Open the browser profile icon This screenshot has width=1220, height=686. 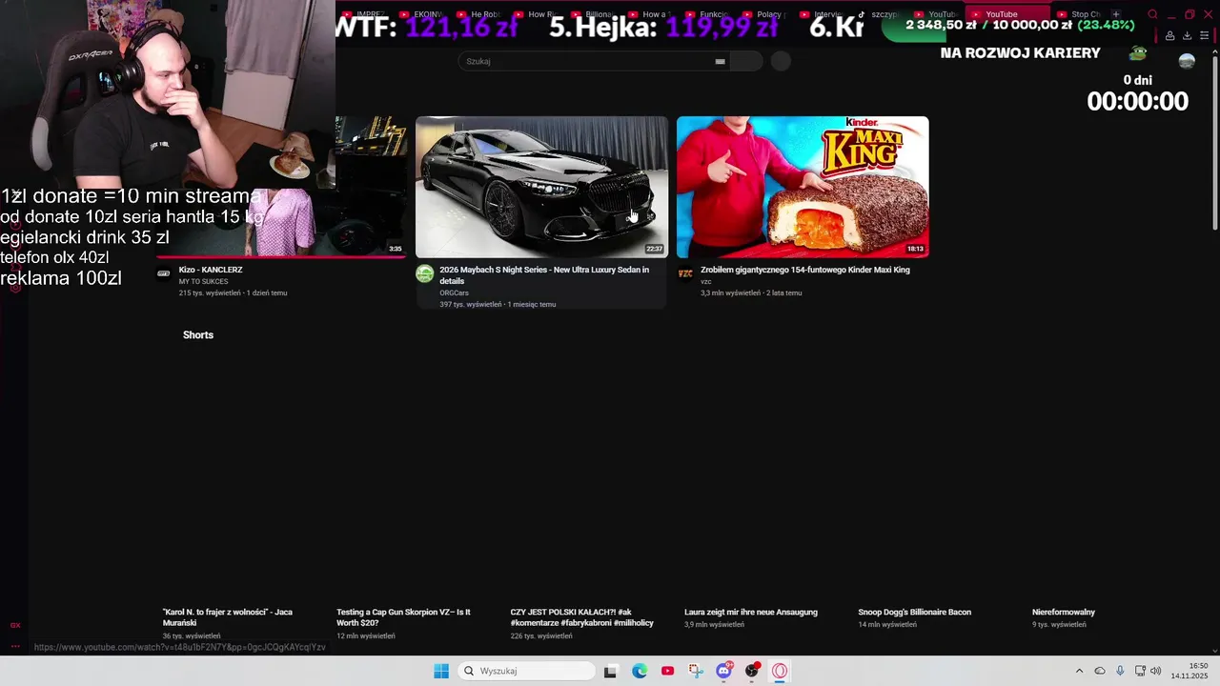coord(1169,36)
